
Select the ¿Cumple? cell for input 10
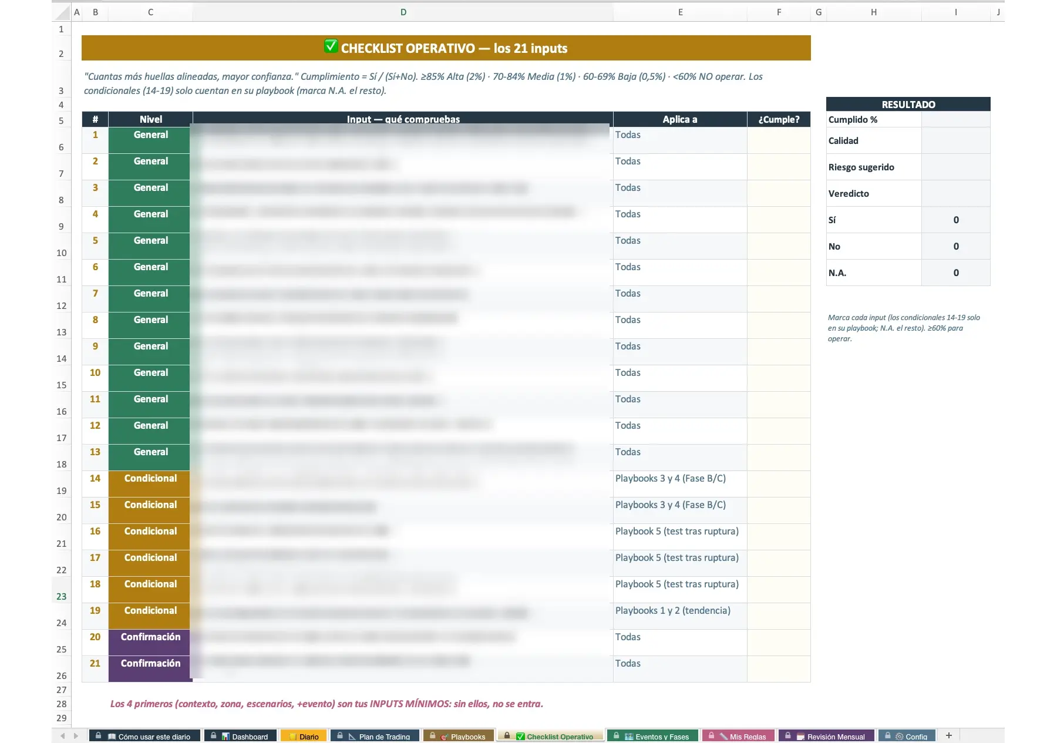coord(779,378)
